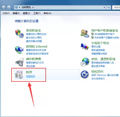
Task: Click 查看您的计算机状态 link
Action: click(x=36, y=34)
